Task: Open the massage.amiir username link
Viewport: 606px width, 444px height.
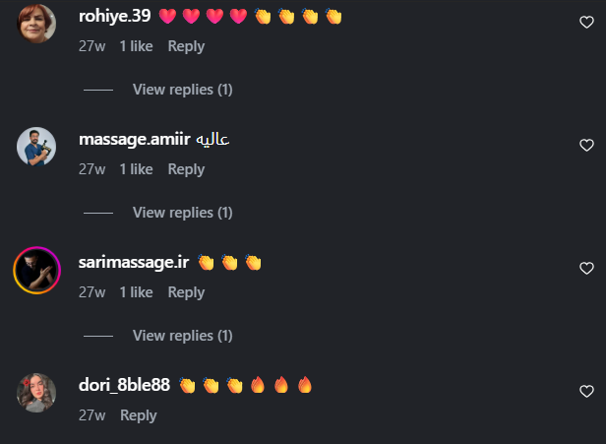Action: (135, 139)
